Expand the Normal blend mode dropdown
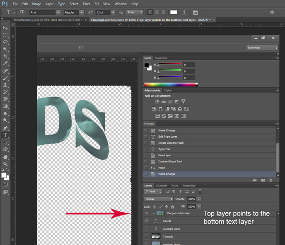The image size is (285, 245). [x=159, y=199]
